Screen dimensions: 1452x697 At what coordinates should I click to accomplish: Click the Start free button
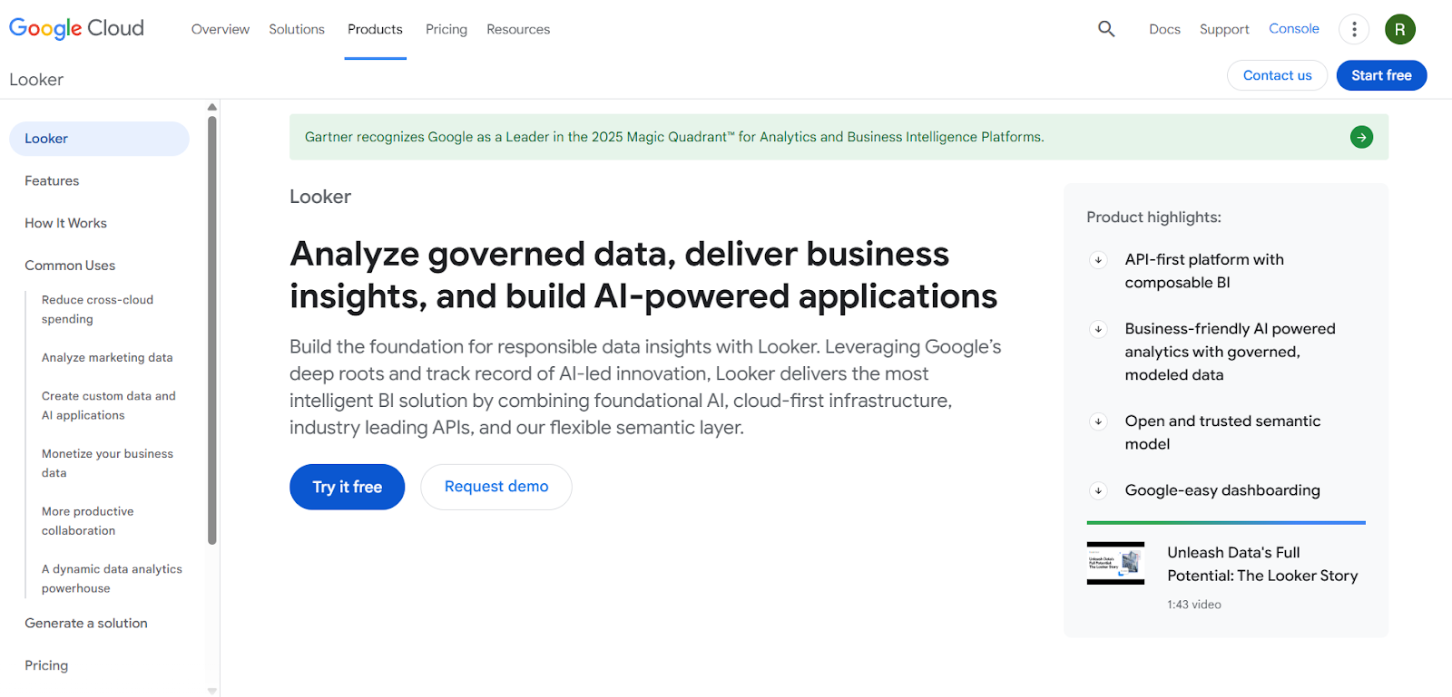tap(1380, 75)
